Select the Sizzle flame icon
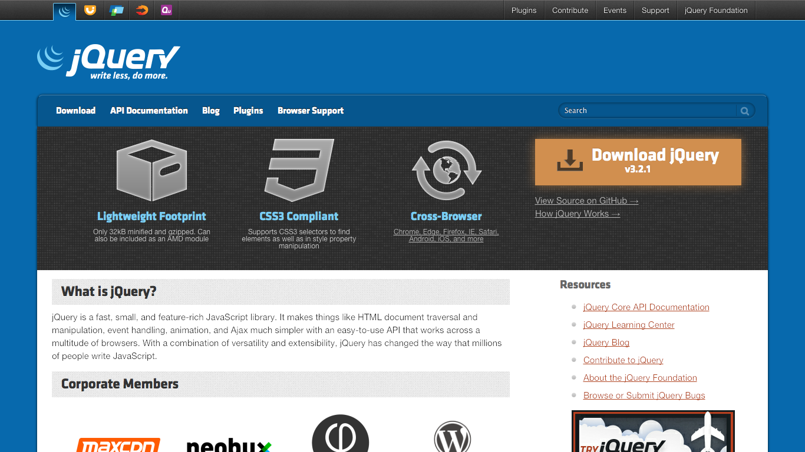The image size is (805, 452). (x=141, y=10)
